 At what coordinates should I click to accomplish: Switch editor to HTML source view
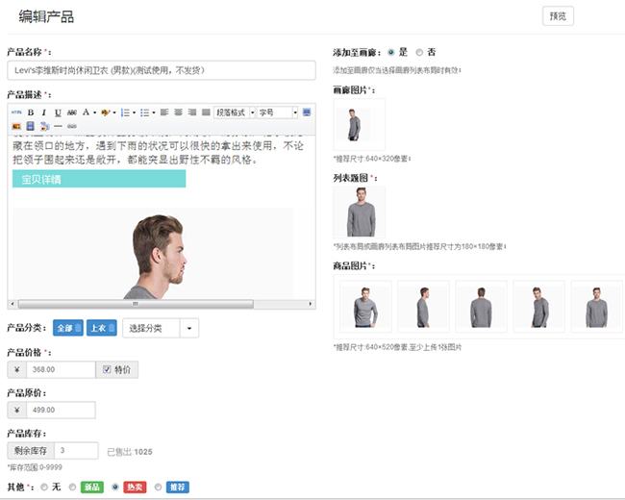point(16,112)
